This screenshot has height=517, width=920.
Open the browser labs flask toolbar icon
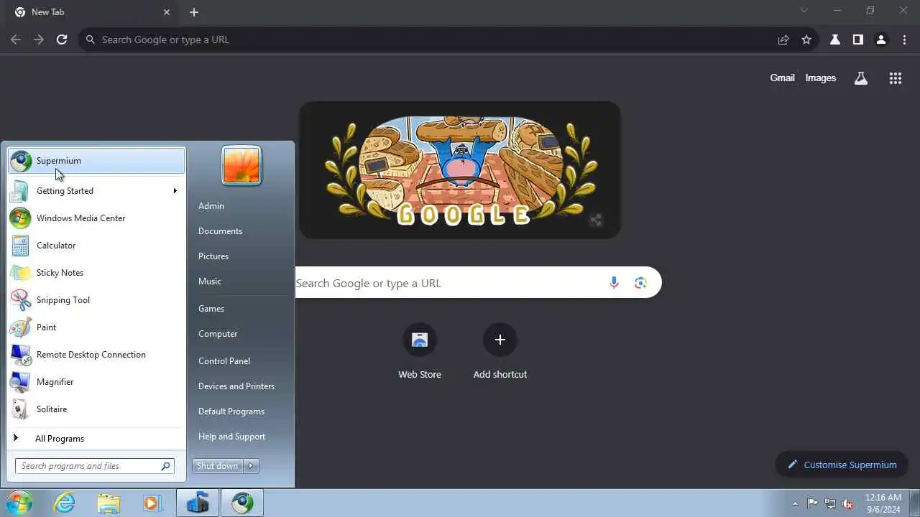tap(835, 39)
